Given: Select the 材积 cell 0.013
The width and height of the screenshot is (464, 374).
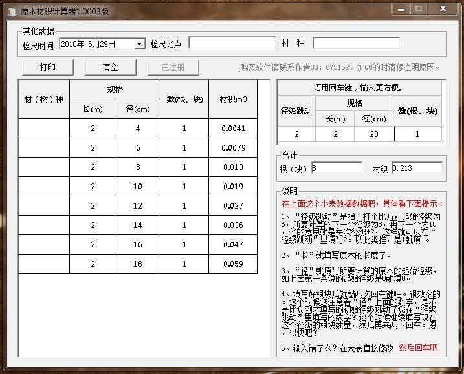Looking at the screenshot, I should click(233, 167).
